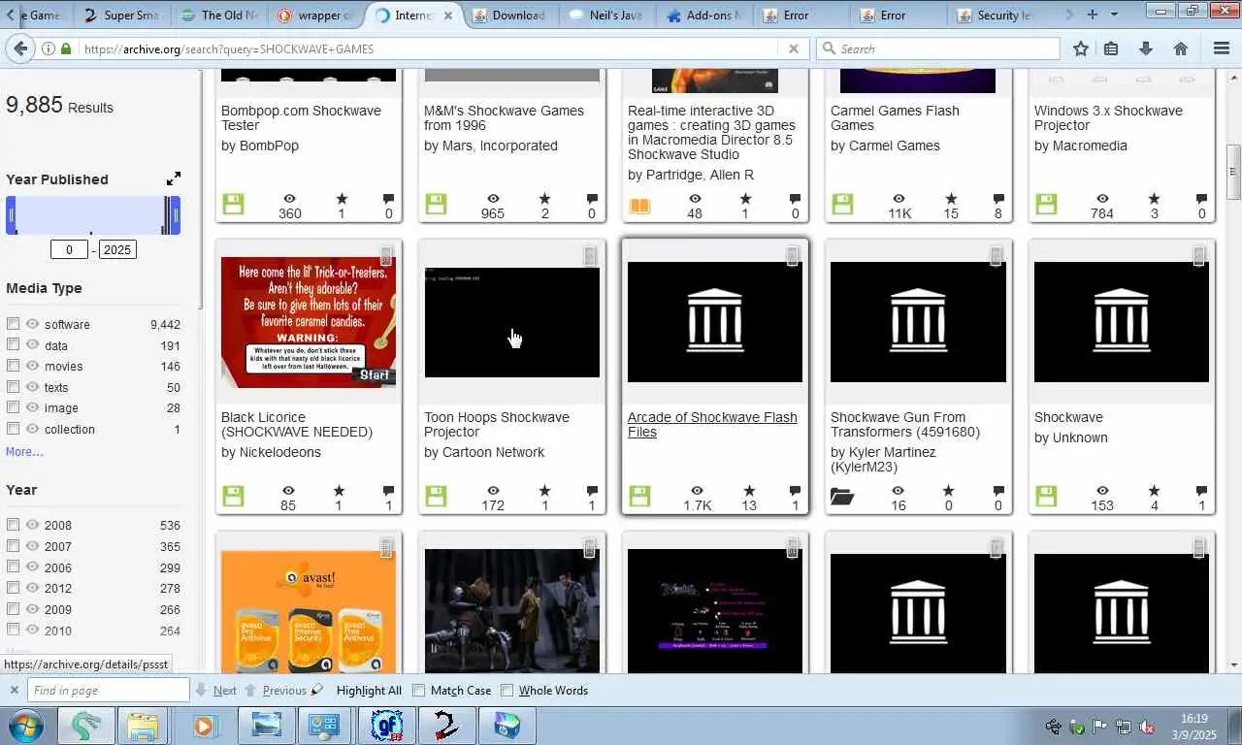The width and height of the screenshot is (1242, 745).
Task: Open Windows Start menu
Action: [x=24, y=726]
